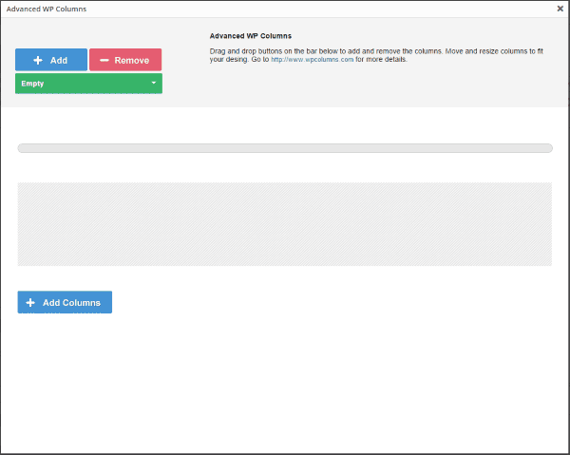
Task: Open the www.wpcolumns.com link
Action: tap(313, 59)
